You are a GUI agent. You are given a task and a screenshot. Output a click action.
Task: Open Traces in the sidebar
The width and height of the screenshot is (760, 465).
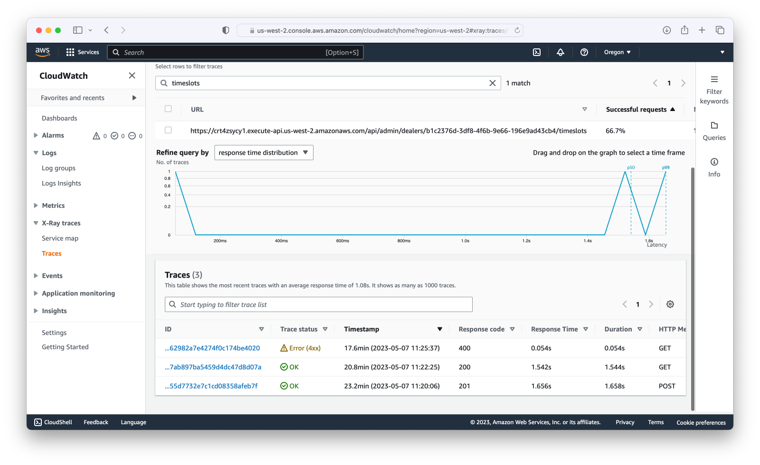[x=51, y=253]
